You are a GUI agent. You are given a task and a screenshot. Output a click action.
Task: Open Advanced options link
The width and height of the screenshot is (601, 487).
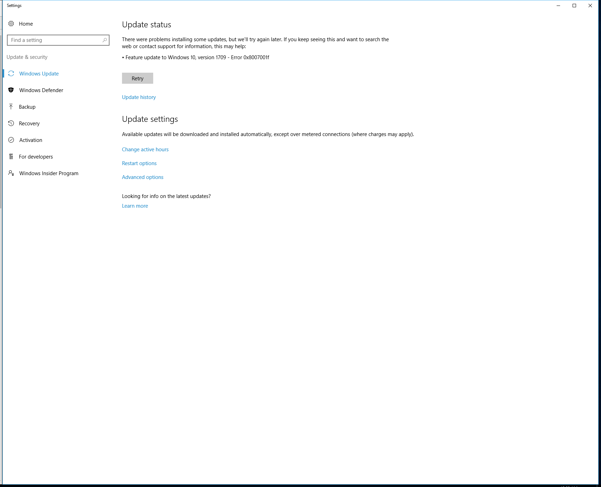pos(143,177)
